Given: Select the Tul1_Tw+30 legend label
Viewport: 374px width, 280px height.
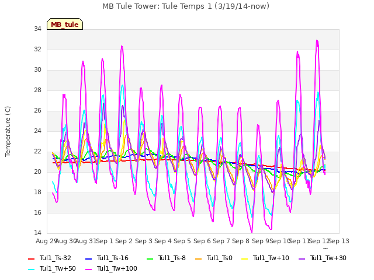Looking at the screenshot, I should [328, 258].
